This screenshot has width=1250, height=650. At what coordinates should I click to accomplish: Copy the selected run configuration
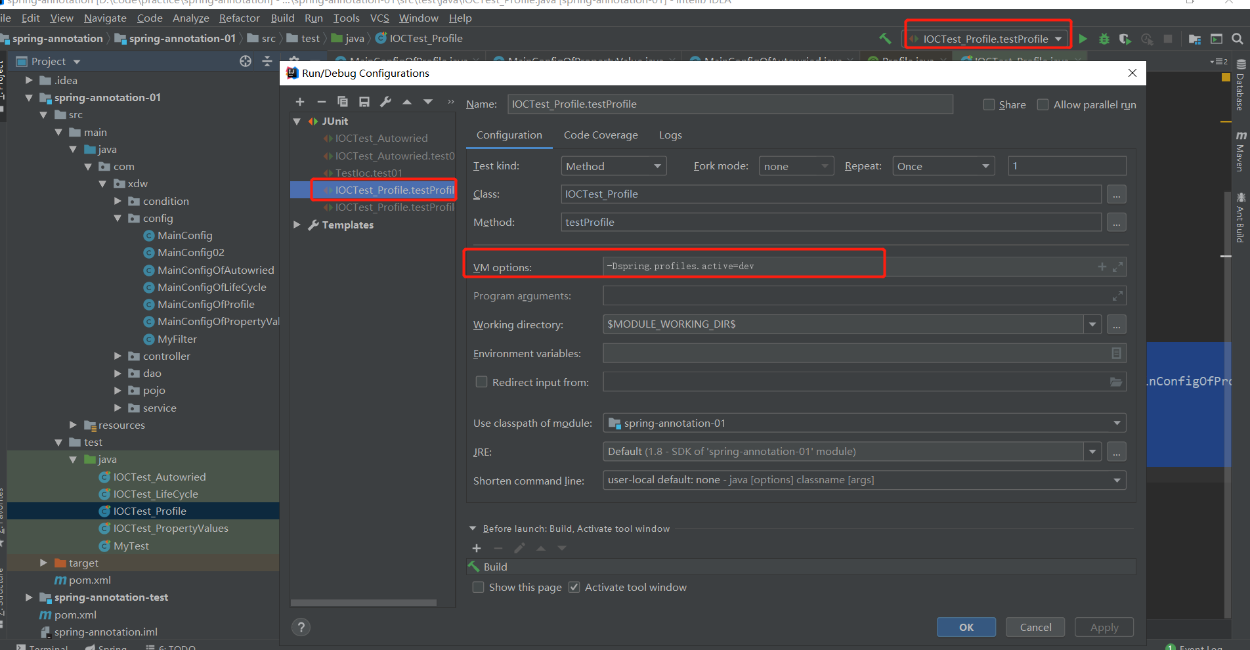click(x=343, y=102)
